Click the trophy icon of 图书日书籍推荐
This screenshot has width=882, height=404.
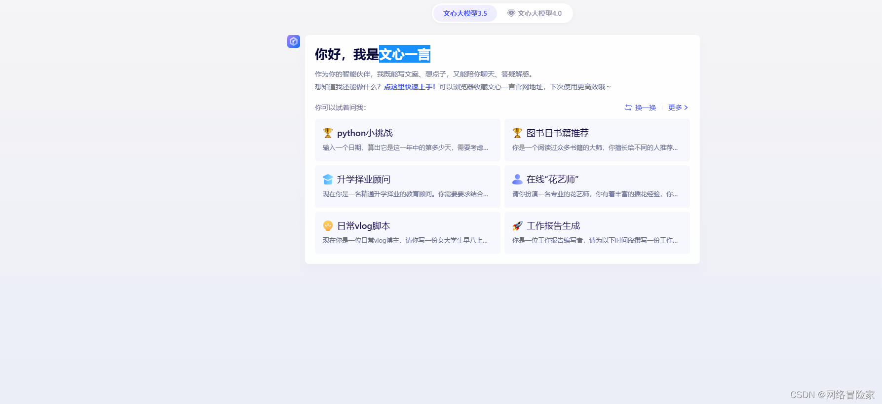517,133
